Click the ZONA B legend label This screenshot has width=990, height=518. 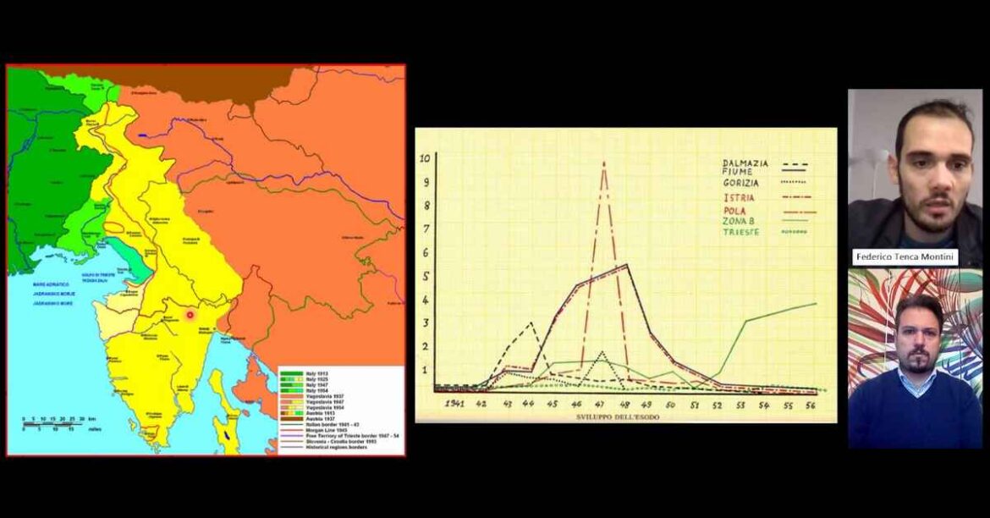[x=738, y=222]
